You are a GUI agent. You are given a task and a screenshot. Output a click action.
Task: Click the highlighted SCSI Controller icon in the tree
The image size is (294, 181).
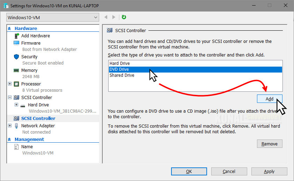pyautogui.click(x=16, y=118)
